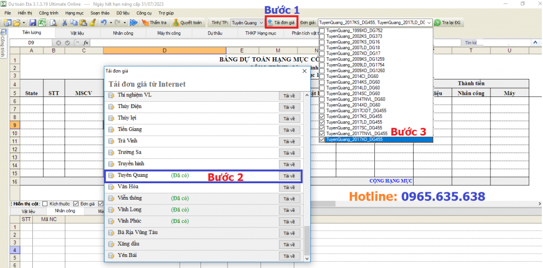The height and width of the screenshot is (268, 543).
Task: Expand the Đơn giá combo box
Action: (430, 23)
